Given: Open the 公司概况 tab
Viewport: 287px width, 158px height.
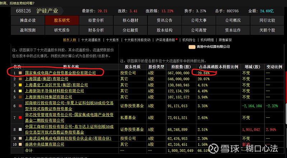Looking at the screenshot, I should (233, 20).
